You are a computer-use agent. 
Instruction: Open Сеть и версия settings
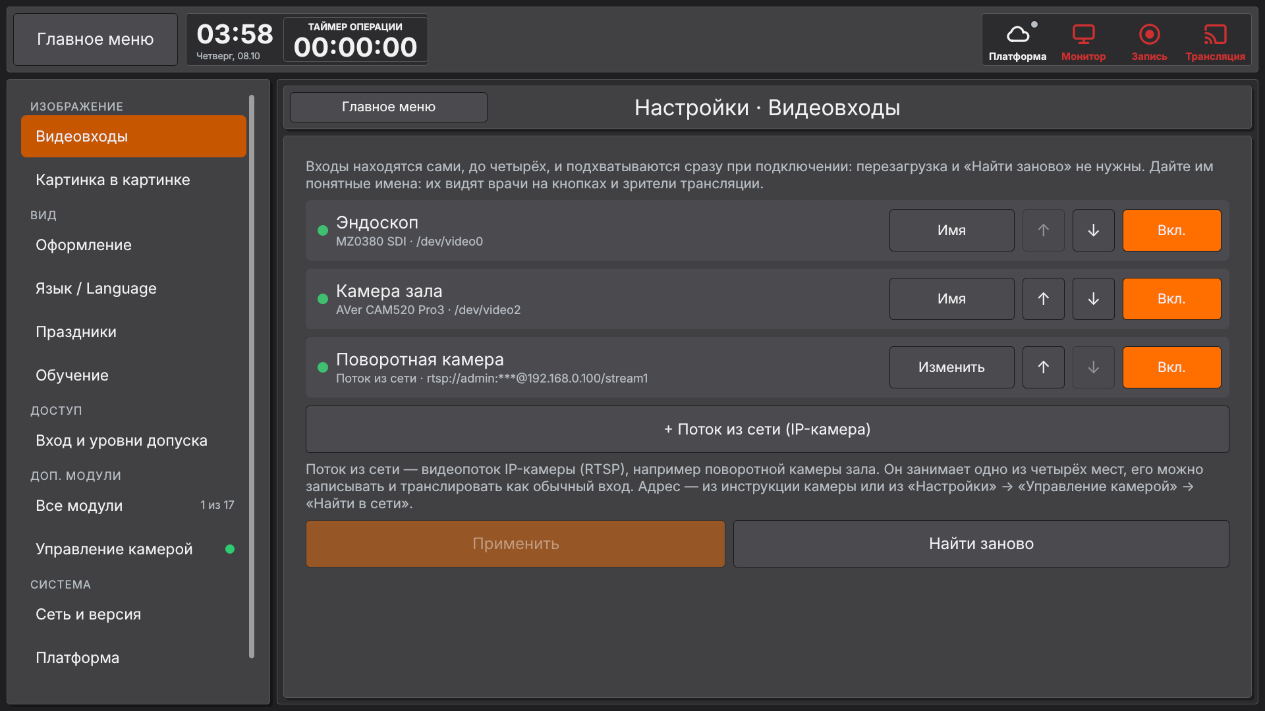(x=134, y=614)
